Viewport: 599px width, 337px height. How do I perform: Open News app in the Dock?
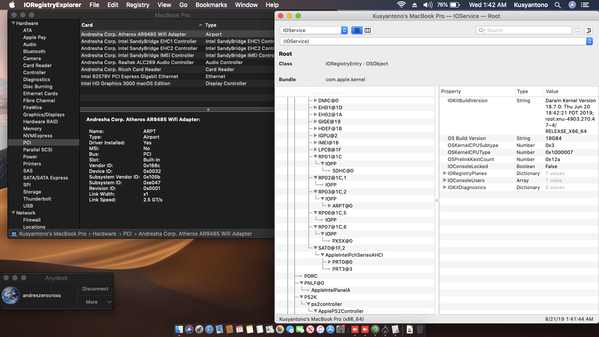310,330
